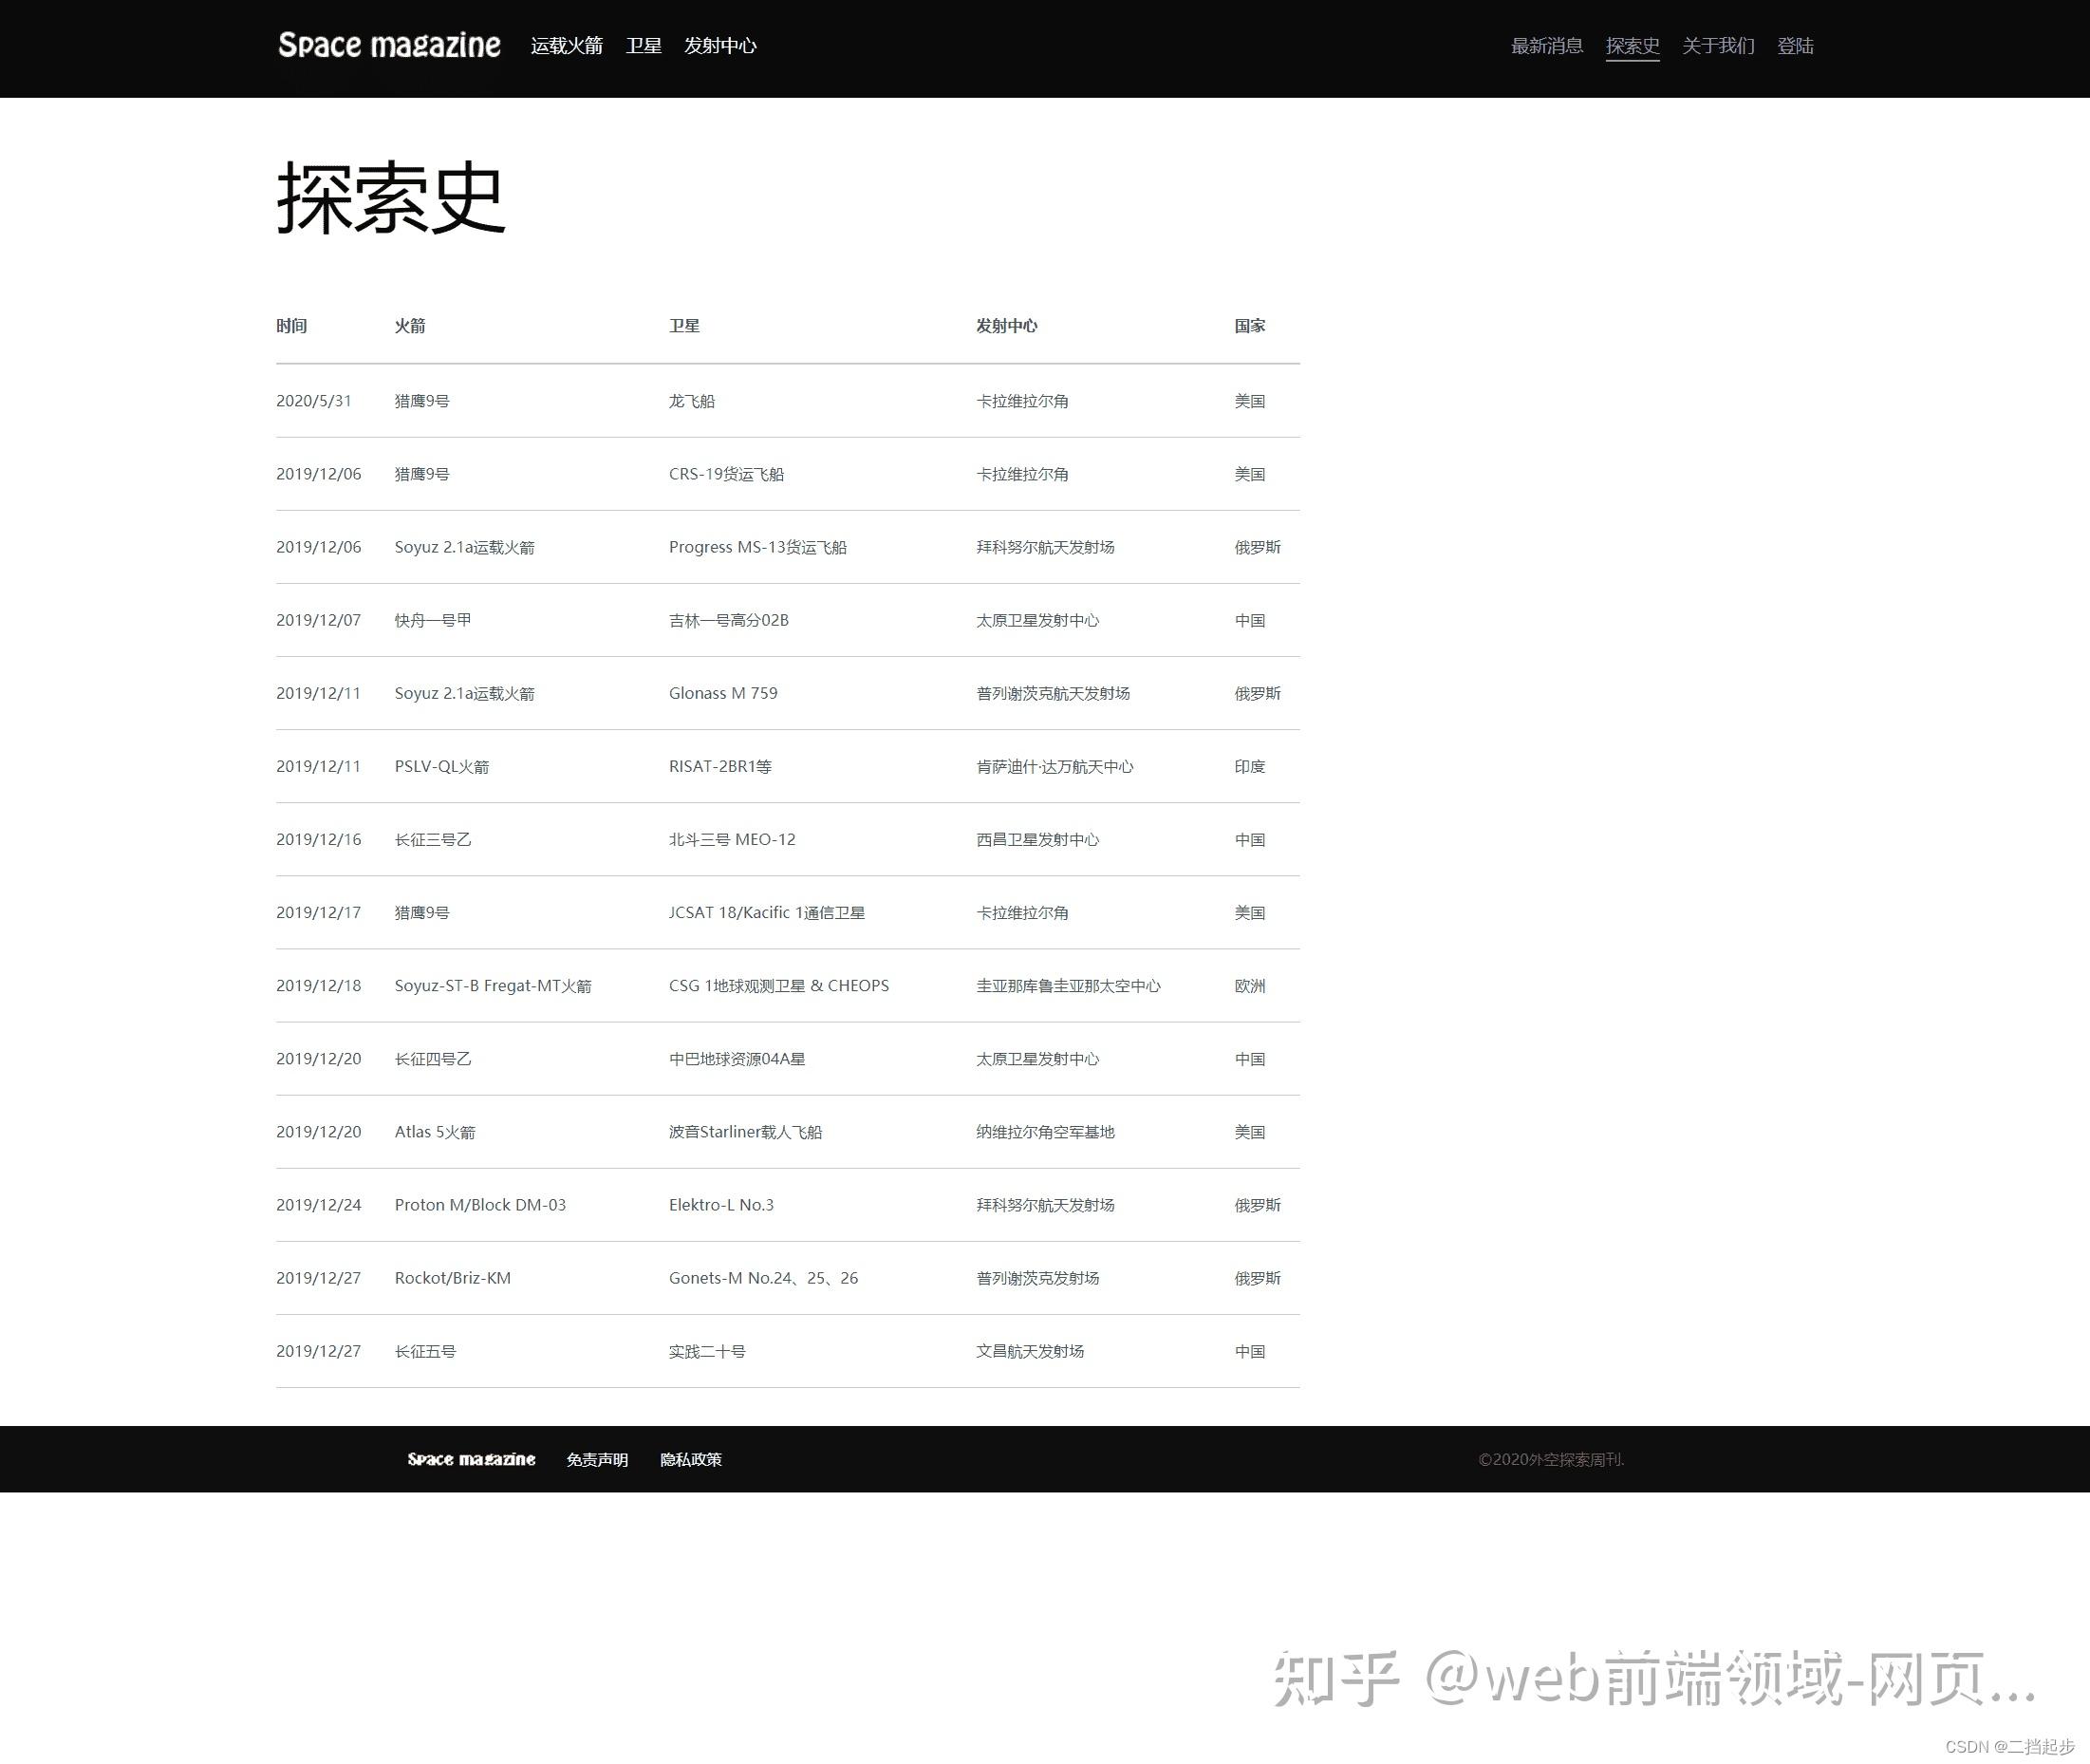This screenshot has width=2090, height=1764.
Task: Click the Space magazine header logo
Action: pos(389,45)
